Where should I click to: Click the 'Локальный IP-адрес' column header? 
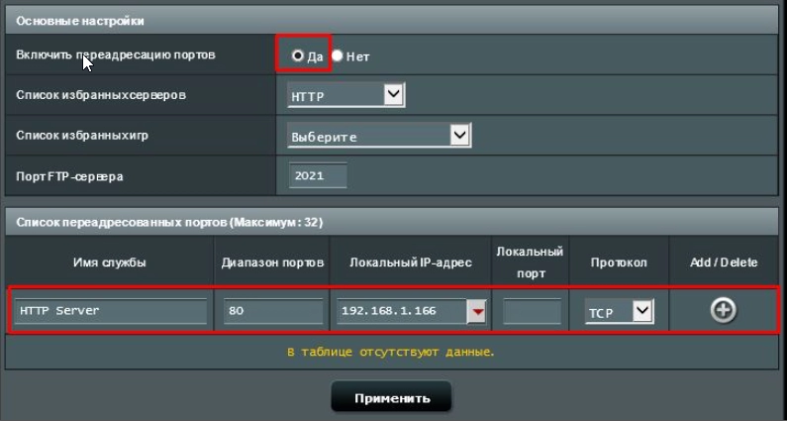tap(411, 263)
